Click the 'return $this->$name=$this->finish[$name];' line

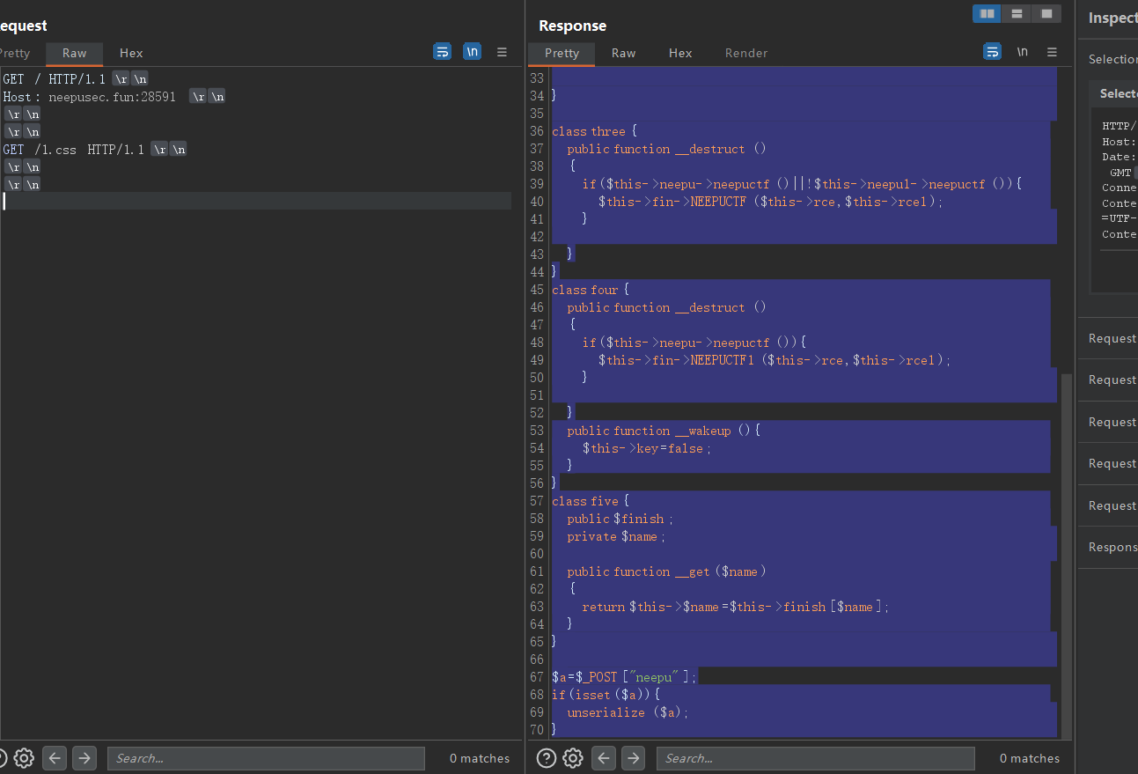coord(736,607)
